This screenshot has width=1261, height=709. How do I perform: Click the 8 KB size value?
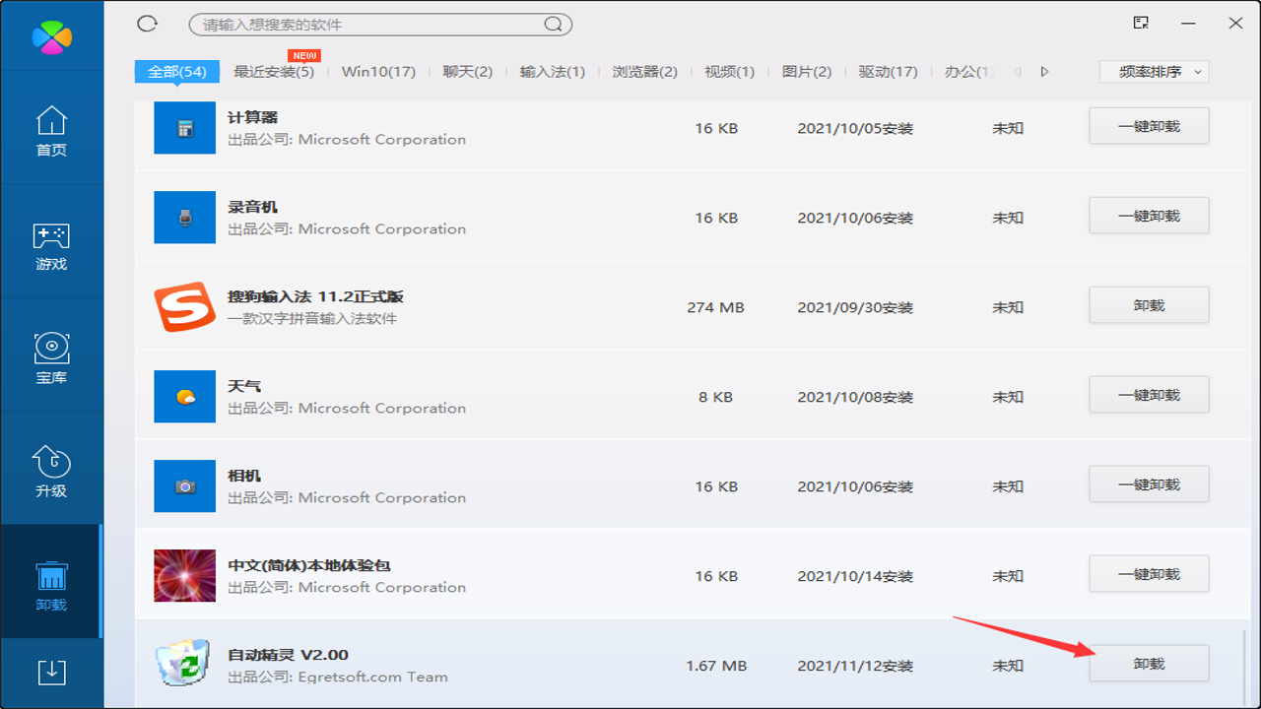pyautogui.click(x=716, y=397)
